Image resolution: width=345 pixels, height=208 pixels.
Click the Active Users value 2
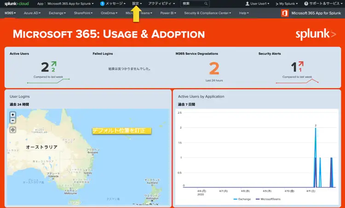point(45,67)
